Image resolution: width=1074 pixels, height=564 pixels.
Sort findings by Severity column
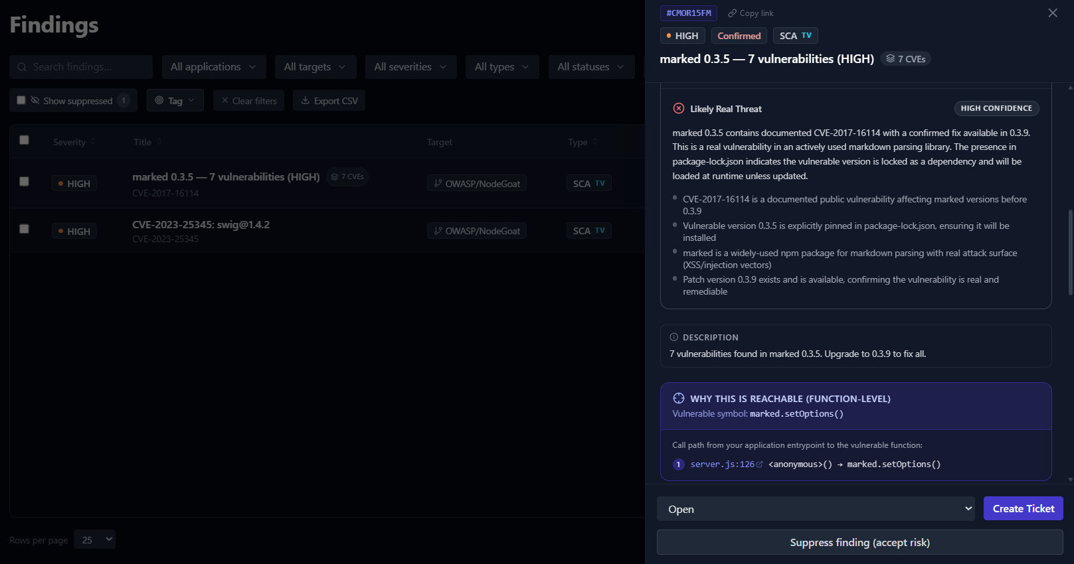pyautogui.click(x=74, y=142)
